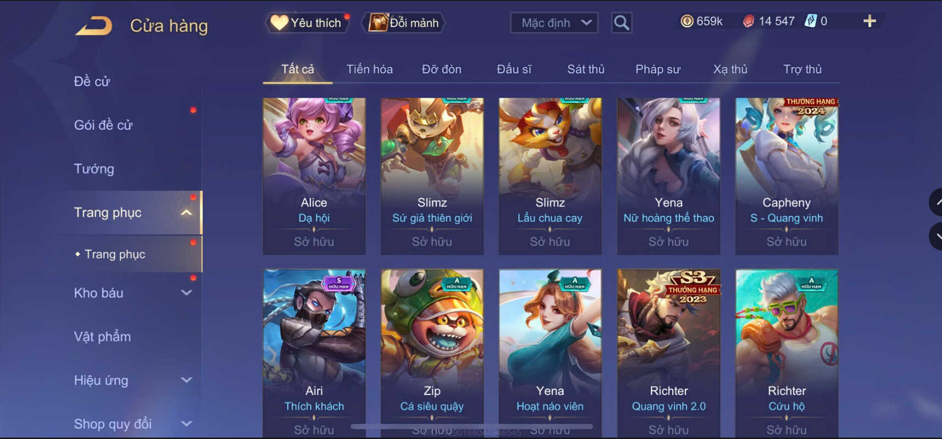Select the Tiến hóa tab
This screenshot has width=942, height=439.
coord(369,69)
